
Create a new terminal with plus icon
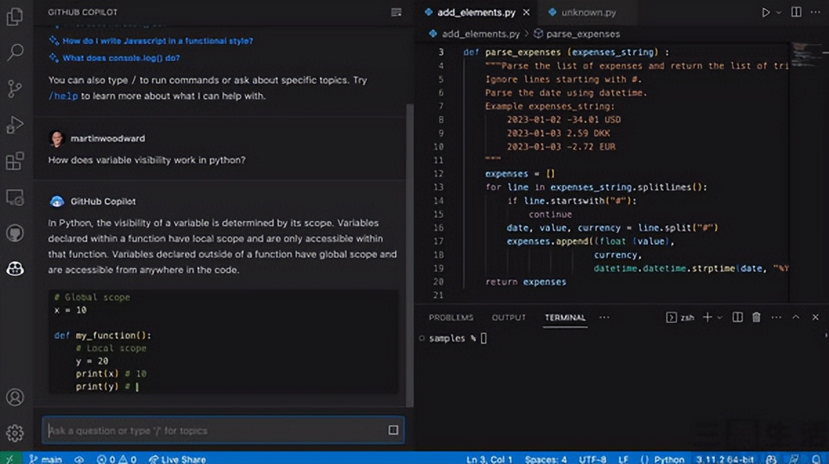point(707,318)
